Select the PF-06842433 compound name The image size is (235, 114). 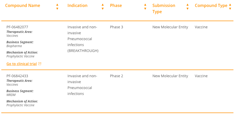[17, 76]
